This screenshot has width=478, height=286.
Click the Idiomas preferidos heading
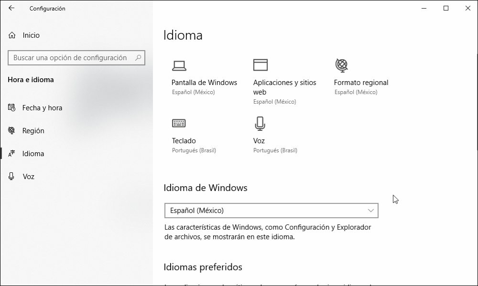[x=203, y=267]
